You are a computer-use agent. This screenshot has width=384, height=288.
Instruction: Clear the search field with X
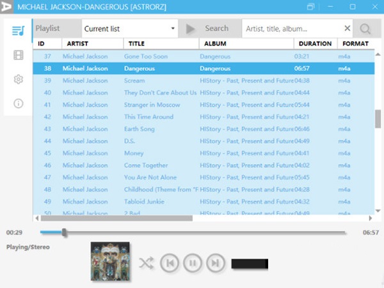[x=347, y=28]
